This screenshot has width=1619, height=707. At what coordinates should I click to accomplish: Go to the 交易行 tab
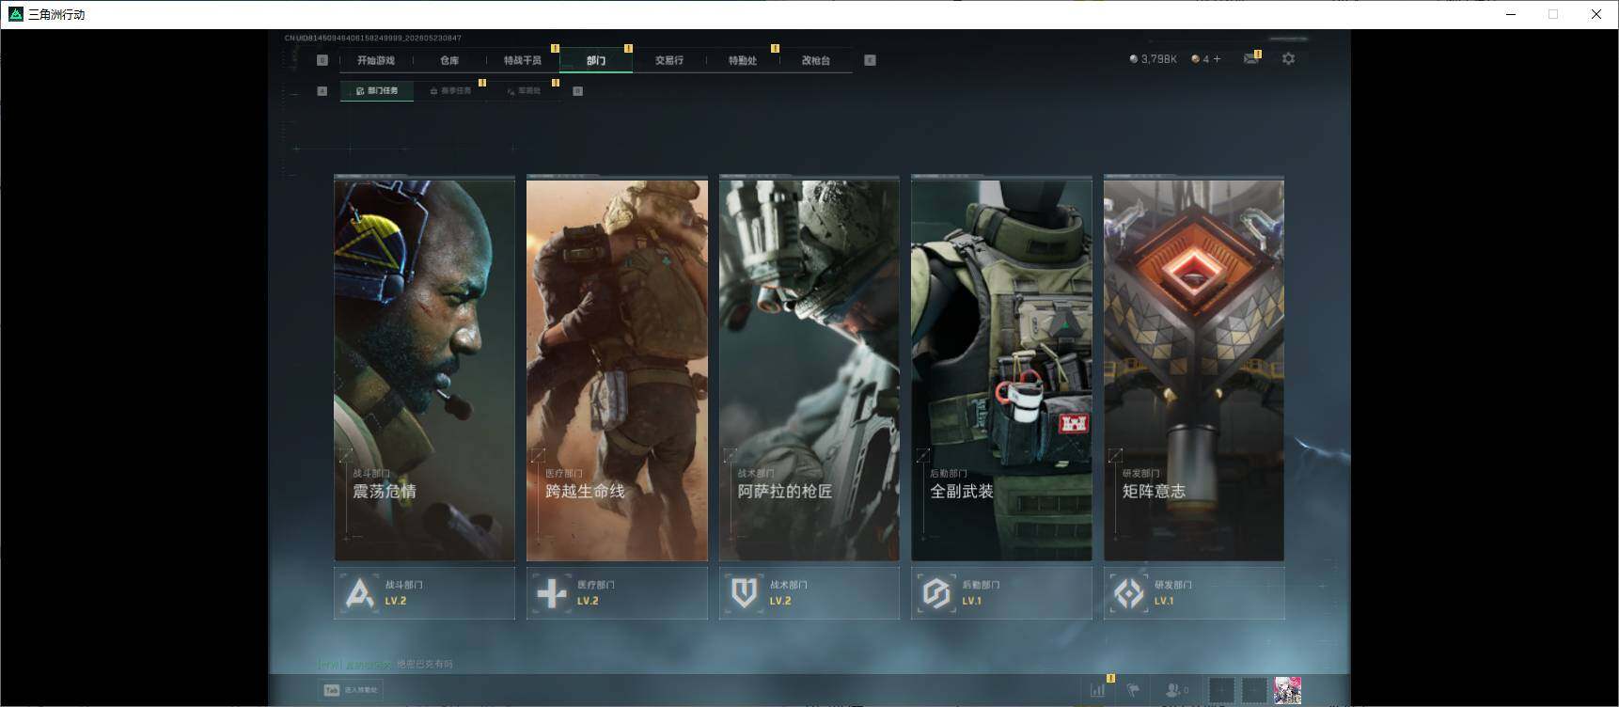669,60
